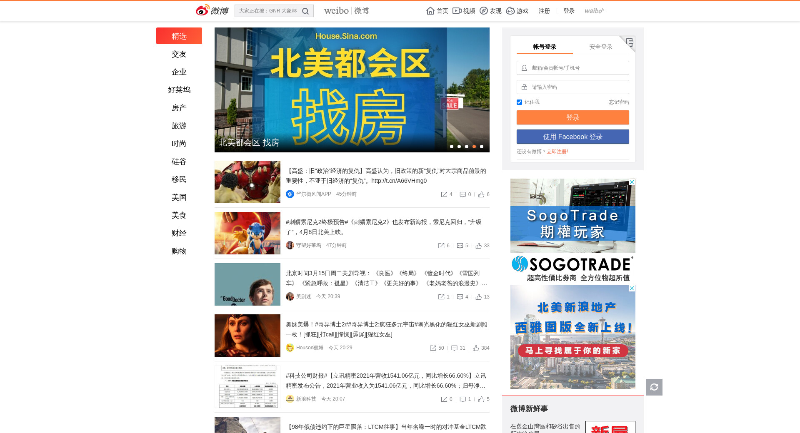The image size is (800, 433).
Task: Select 好莱坞 in the category sidebar
Action: tap(179, 90)
